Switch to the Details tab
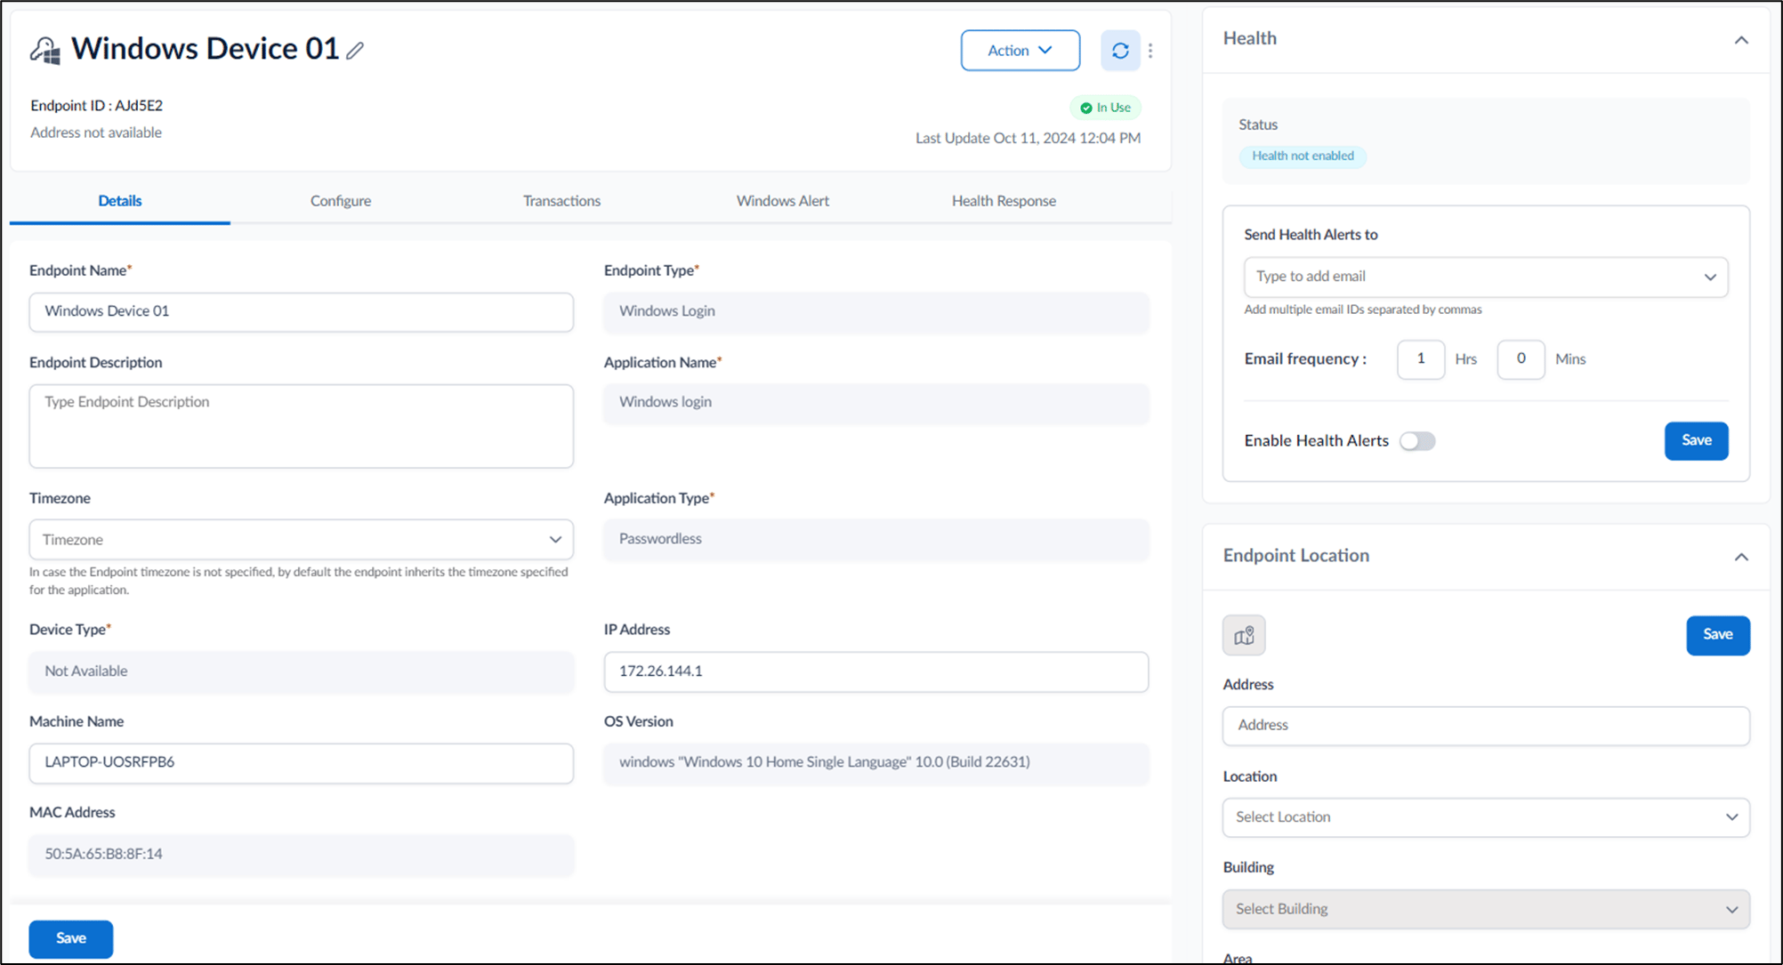The image size is (1783, 965). tap(120, 201)
